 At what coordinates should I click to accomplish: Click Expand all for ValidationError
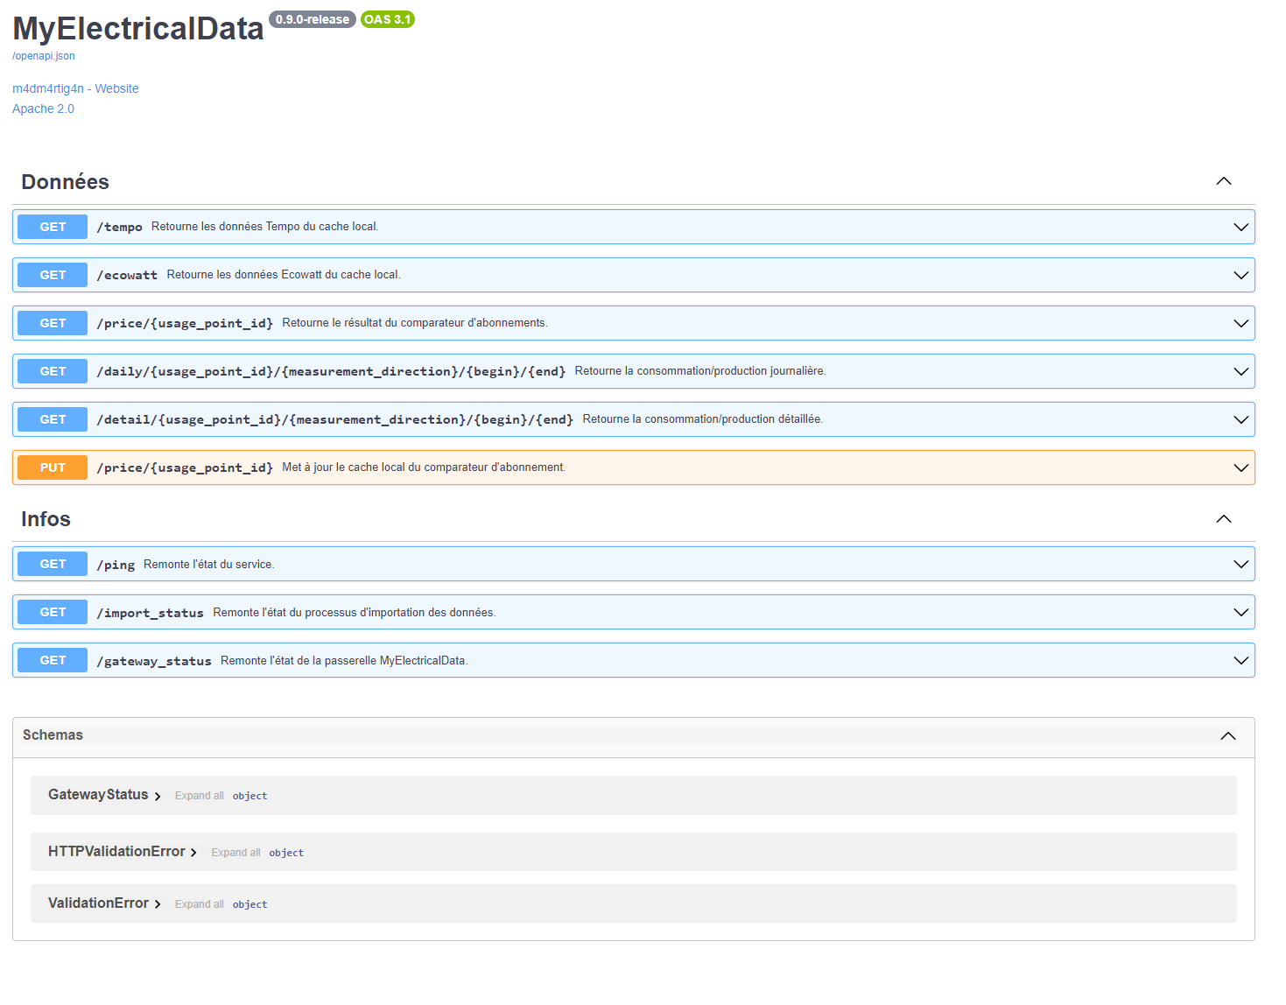[x=200, y=904]
